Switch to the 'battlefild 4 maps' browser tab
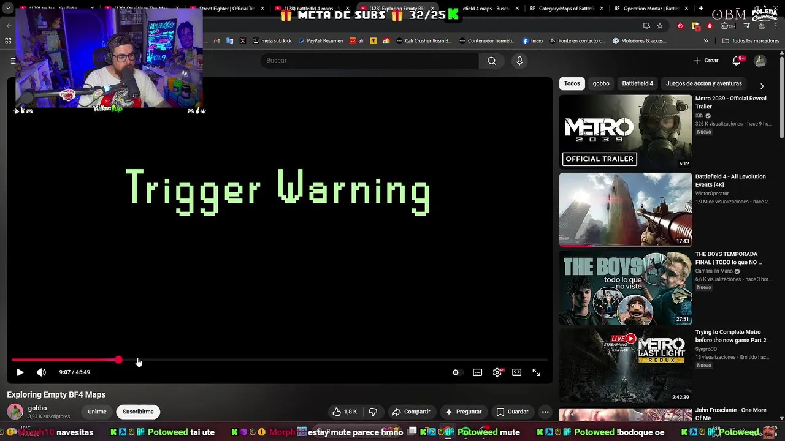Screen dimensions: 785x441 point(313,9)
